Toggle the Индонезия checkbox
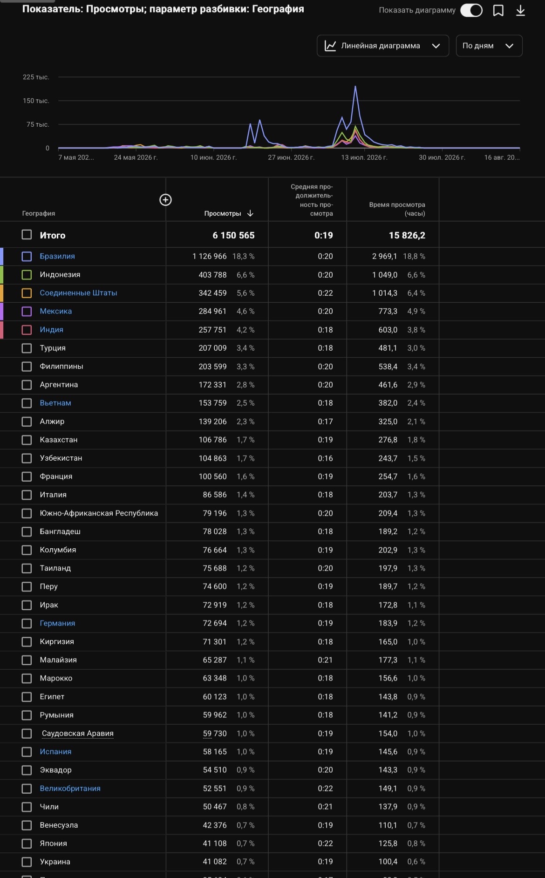Screen dimensions: 545x878 27,275
